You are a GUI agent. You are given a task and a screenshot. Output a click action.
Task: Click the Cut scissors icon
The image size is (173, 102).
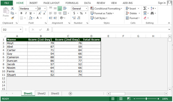(x=12, y=9)
